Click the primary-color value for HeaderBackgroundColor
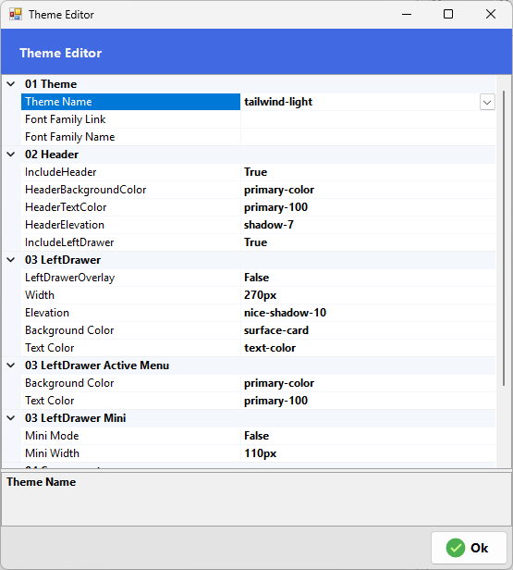Screen dimensions: 513x570 point(279,190)
